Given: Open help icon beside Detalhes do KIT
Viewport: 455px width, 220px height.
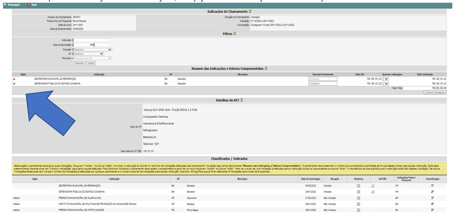Looking at the screenshot, I should tap(241, 100).
